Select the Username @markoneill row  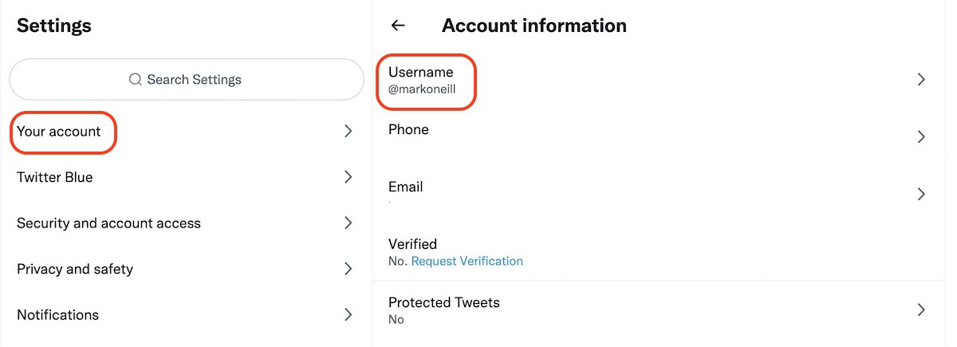422,80
